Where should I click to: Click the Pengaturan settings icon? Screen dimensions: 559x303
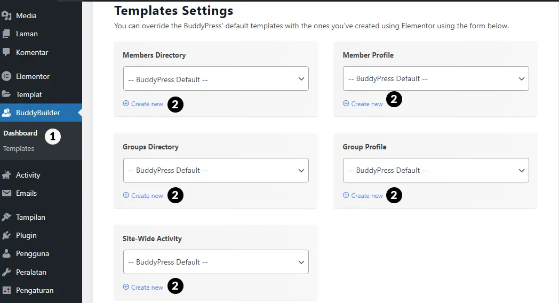point(6,290)
